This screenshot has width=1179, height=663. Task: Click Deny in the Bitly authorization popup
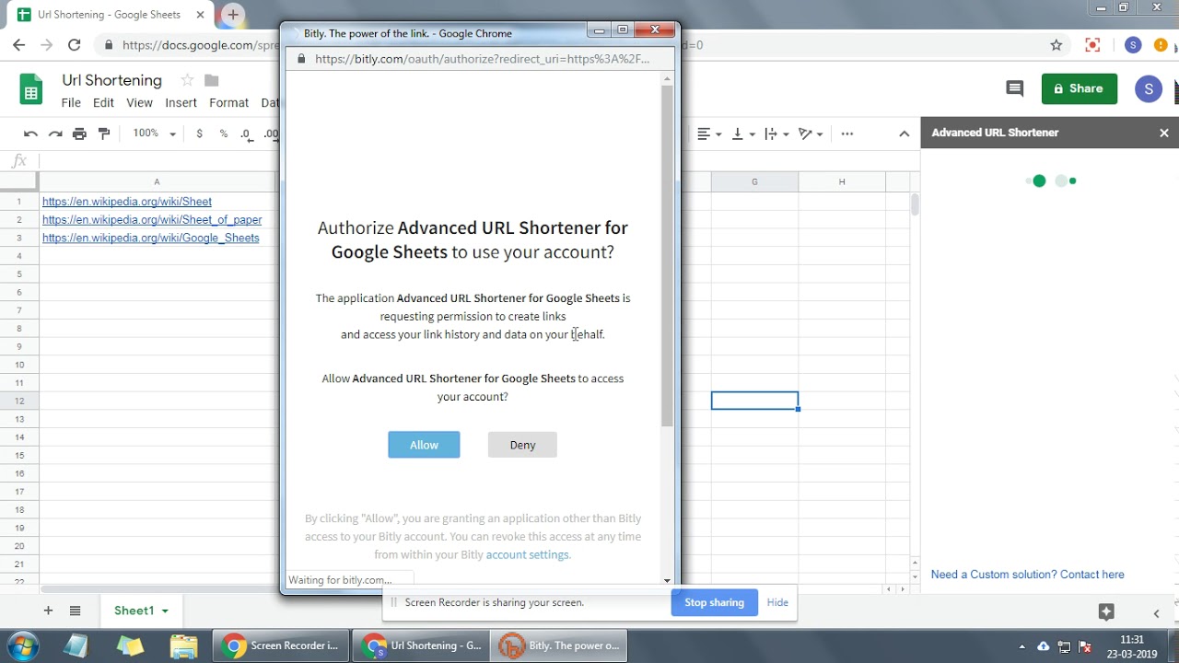point(522,445)
